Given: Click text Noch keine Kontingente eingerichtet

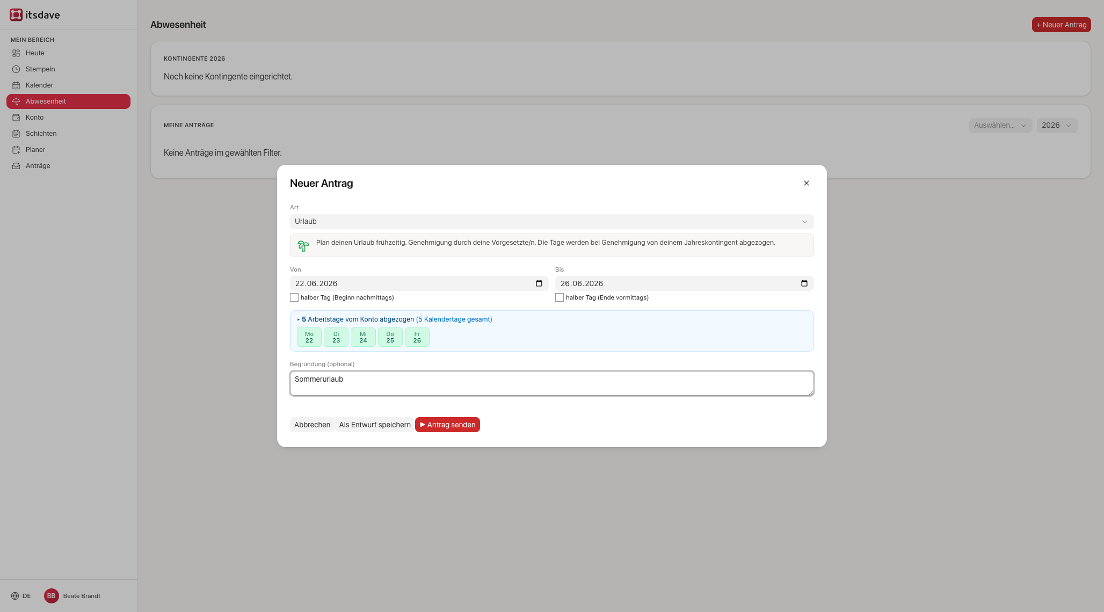Looking at the screenshot, I should (x=228, y=77).
